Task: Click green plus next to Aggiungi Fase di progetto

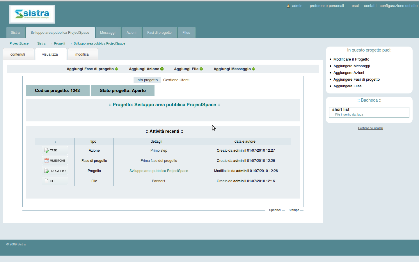Action: [x=117, y=69]
